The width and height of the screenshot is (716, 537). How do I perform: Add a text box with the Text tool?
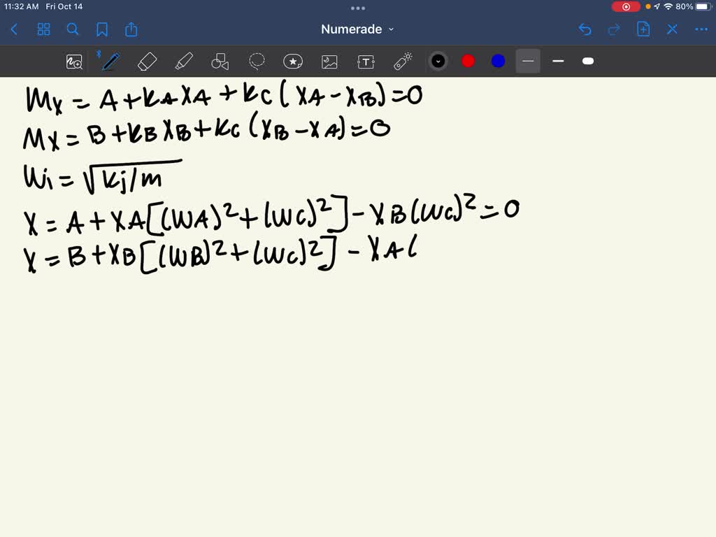(366, 61)
